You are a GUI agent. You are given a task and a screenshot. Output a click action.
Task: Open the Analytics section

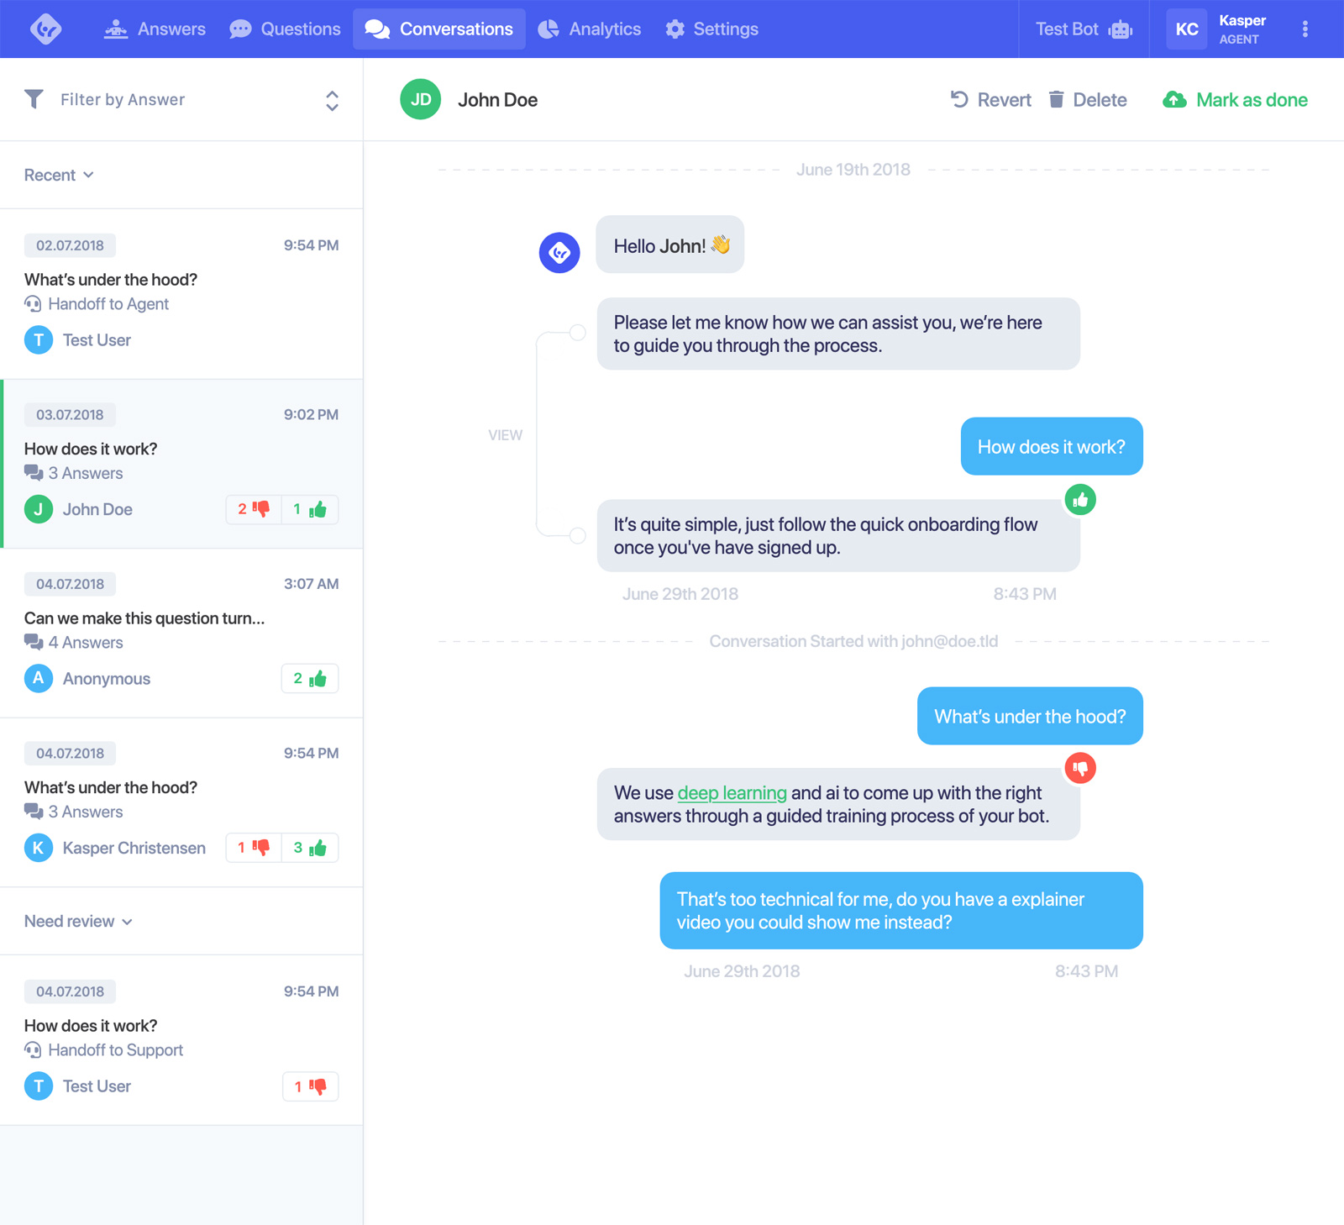590,29
